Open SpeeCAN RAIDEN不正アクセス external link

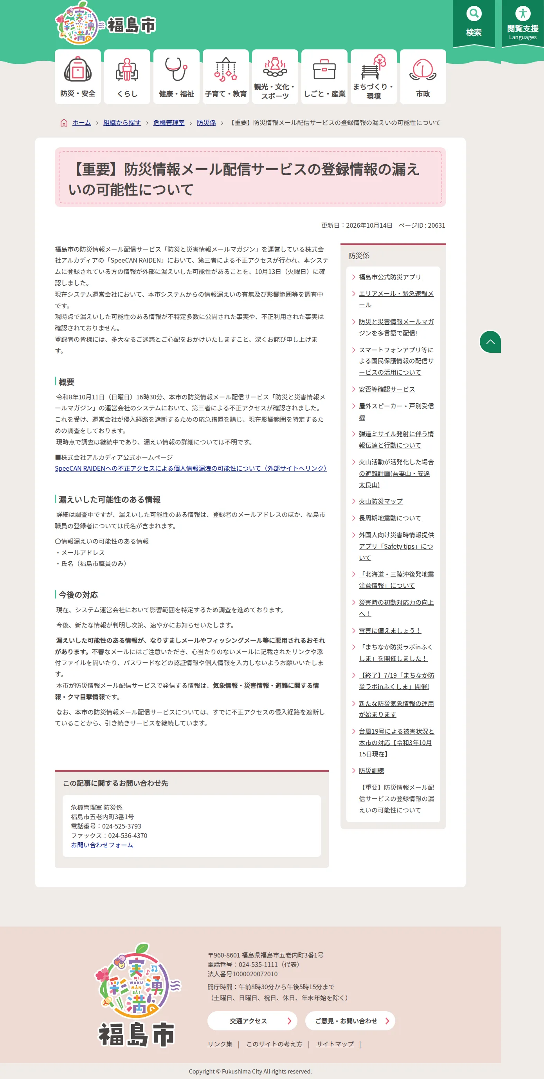191,468
